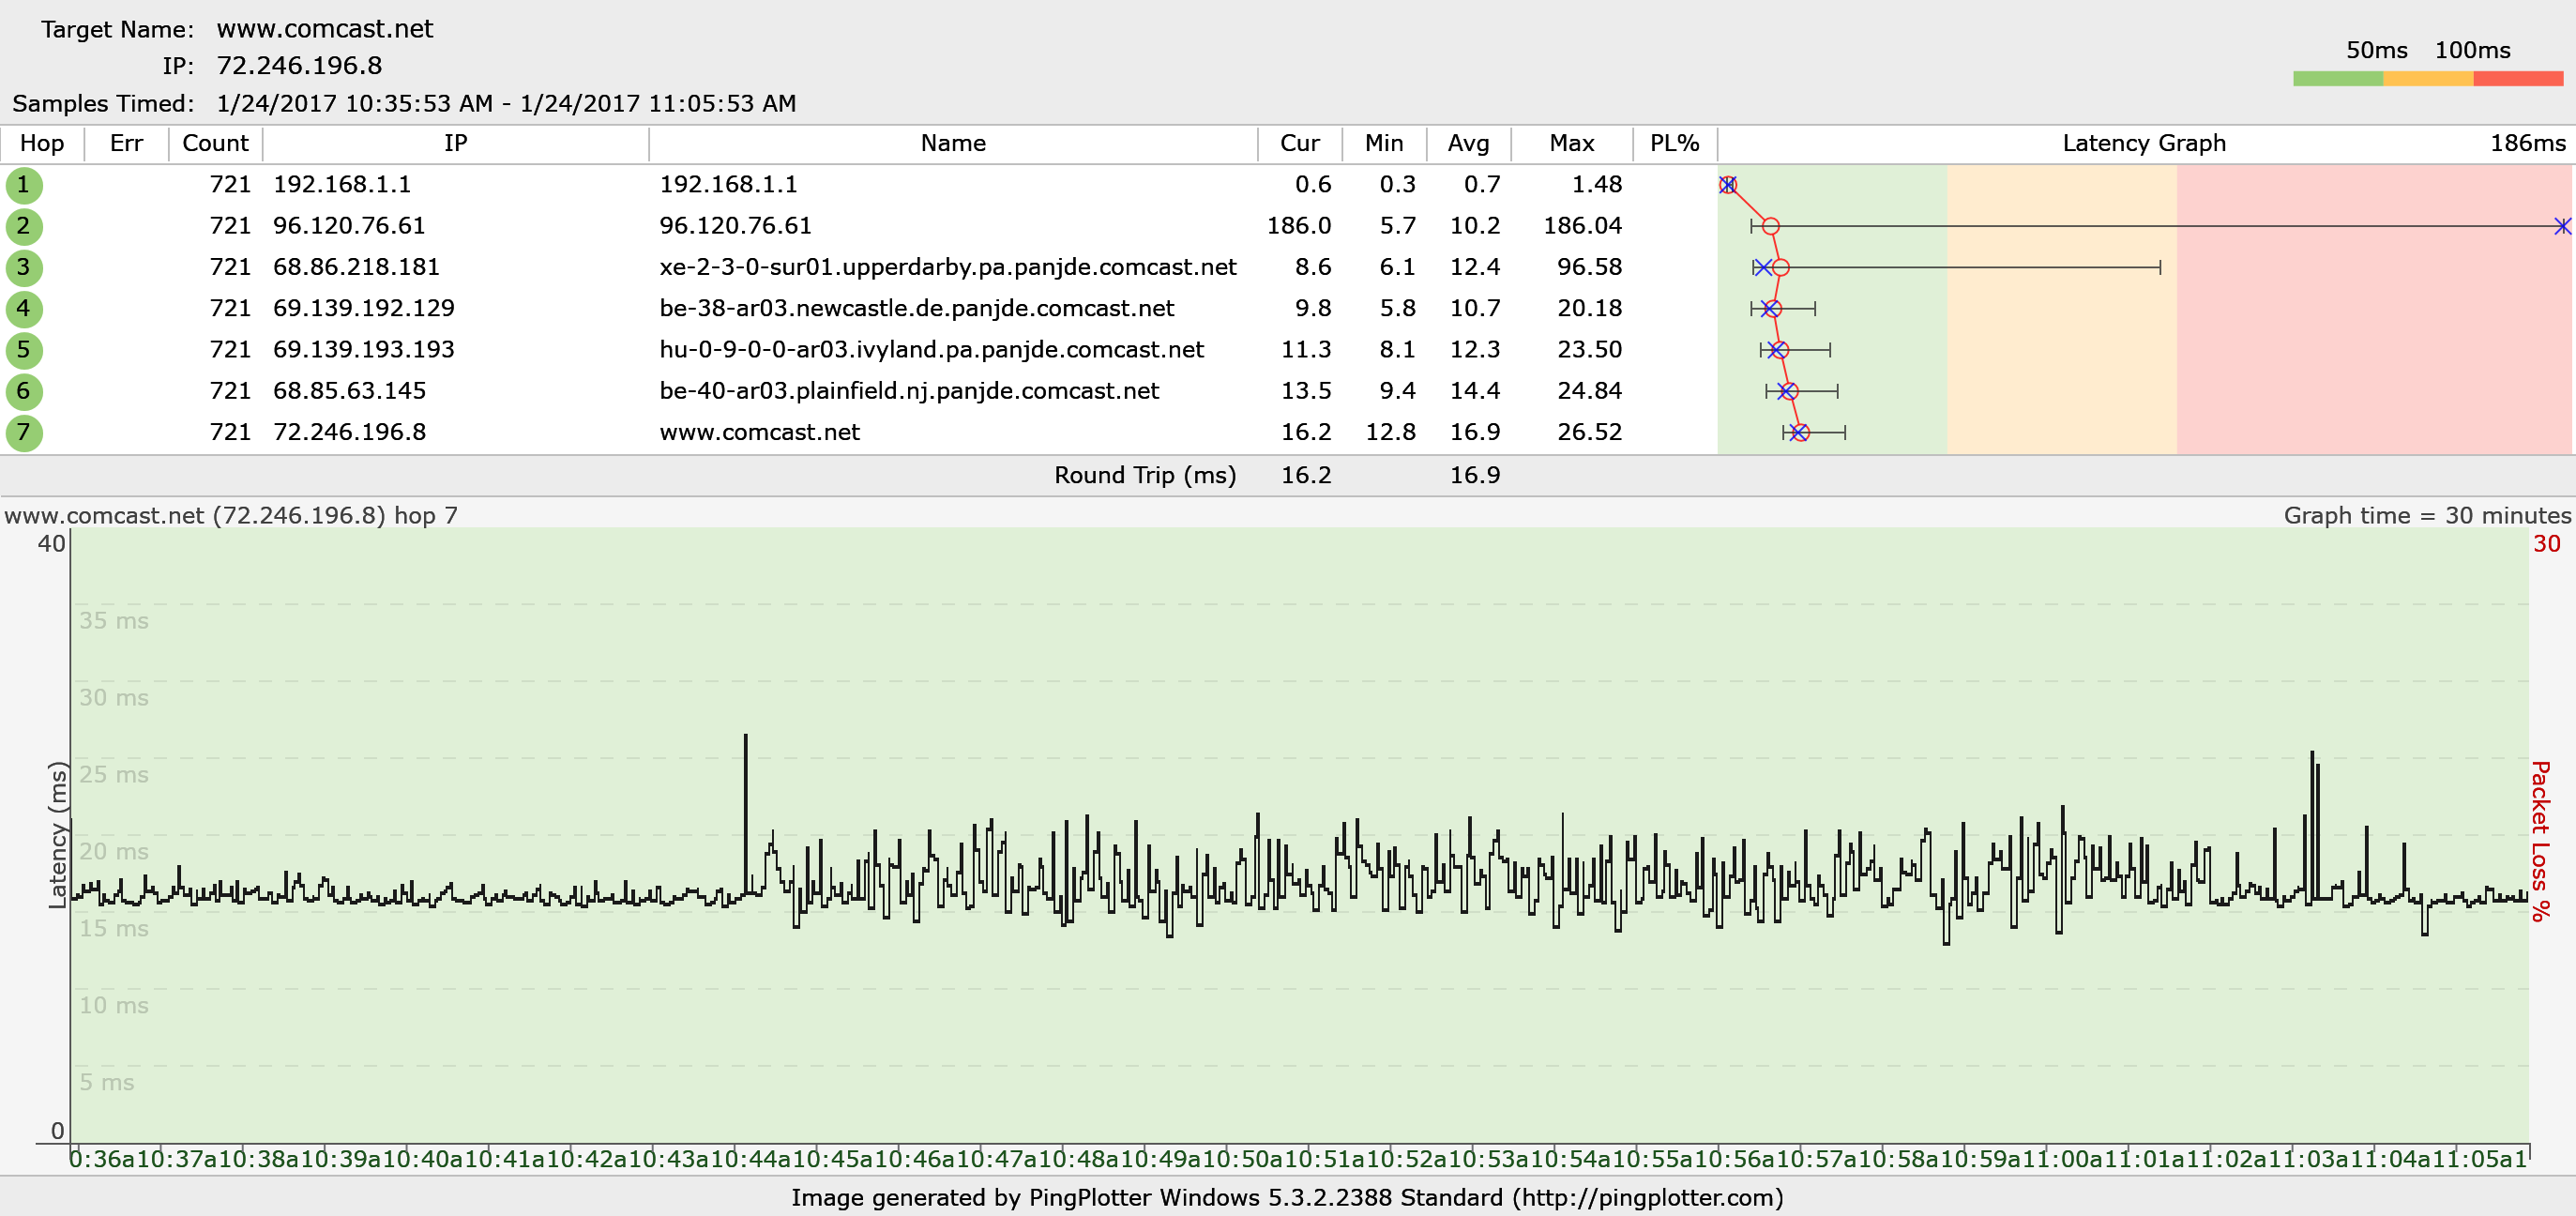2576x1216 pixels.
Task: Click the green hop 7 circle icon
Action: coord(24,432)
